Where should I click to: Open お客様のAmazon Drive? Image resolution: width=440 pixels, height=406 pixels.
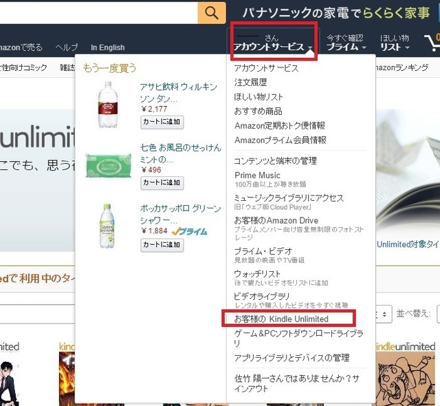(276, 220)
